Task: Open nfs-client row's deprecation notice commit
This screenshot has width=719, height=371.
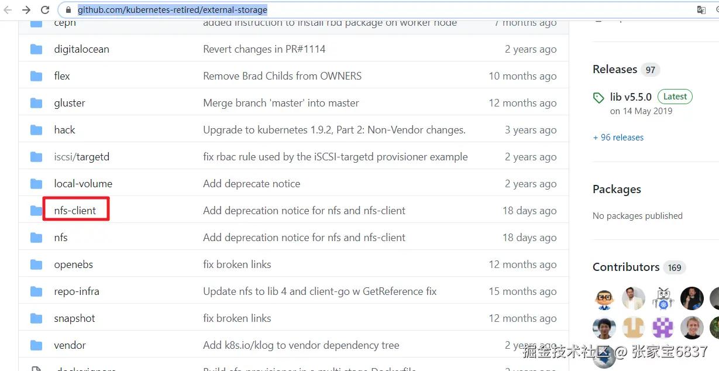Action: point(304,211)
